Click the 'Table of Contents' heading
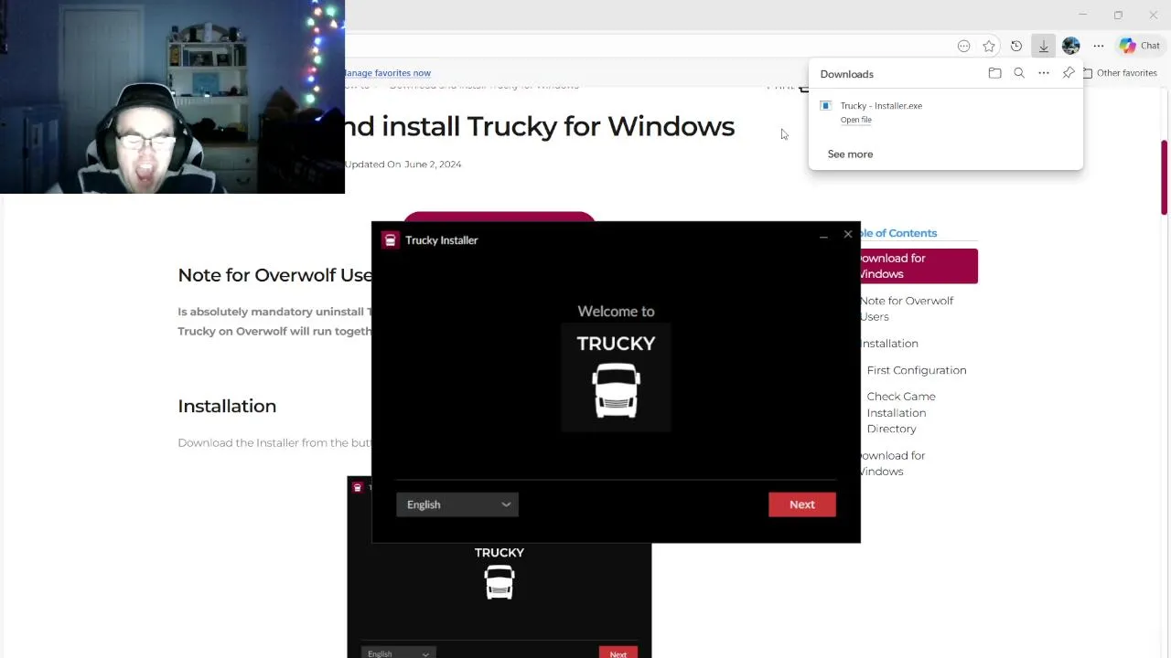 [898, 233]
